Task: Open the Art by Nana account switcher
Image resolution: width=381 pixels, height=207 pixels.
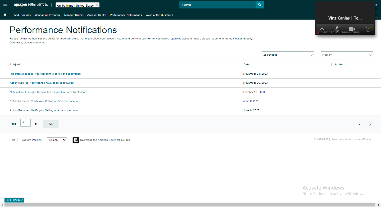Action: coord(78,5)
